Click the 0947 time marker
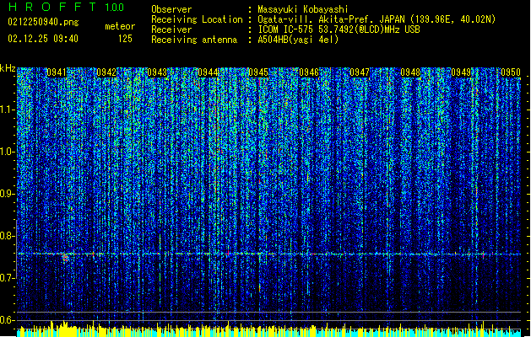Viewport: 531px width, 337px height. pyautogui.click(x=360, y=72)
